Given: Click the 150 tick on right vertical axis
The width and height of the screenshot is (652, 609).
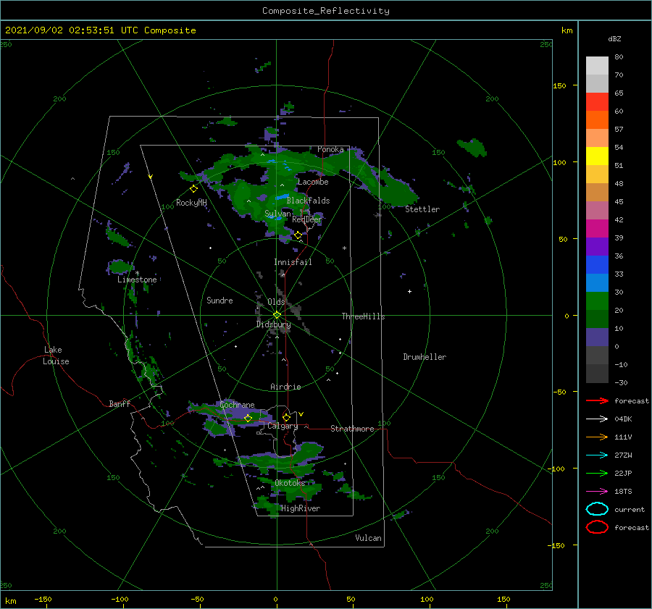Looking at the screenshot, I should click(x=560, y=85).
